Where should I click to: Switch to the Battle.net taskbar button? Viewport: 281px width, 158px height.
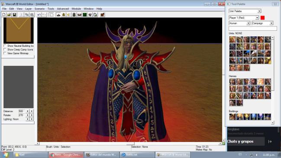coord(137,155)
